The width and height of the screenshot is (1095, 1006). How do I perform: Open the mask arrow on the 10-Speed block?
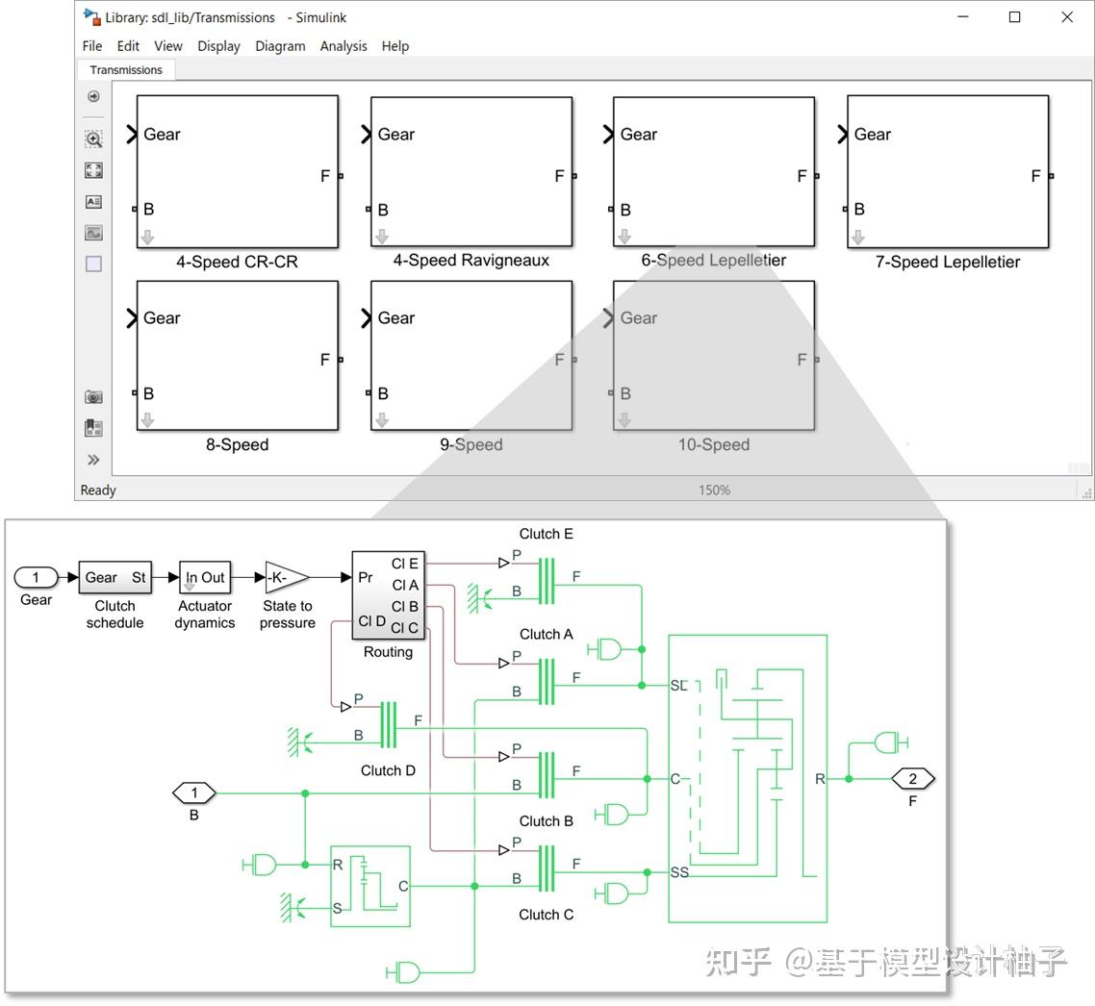tap(624, 418)
